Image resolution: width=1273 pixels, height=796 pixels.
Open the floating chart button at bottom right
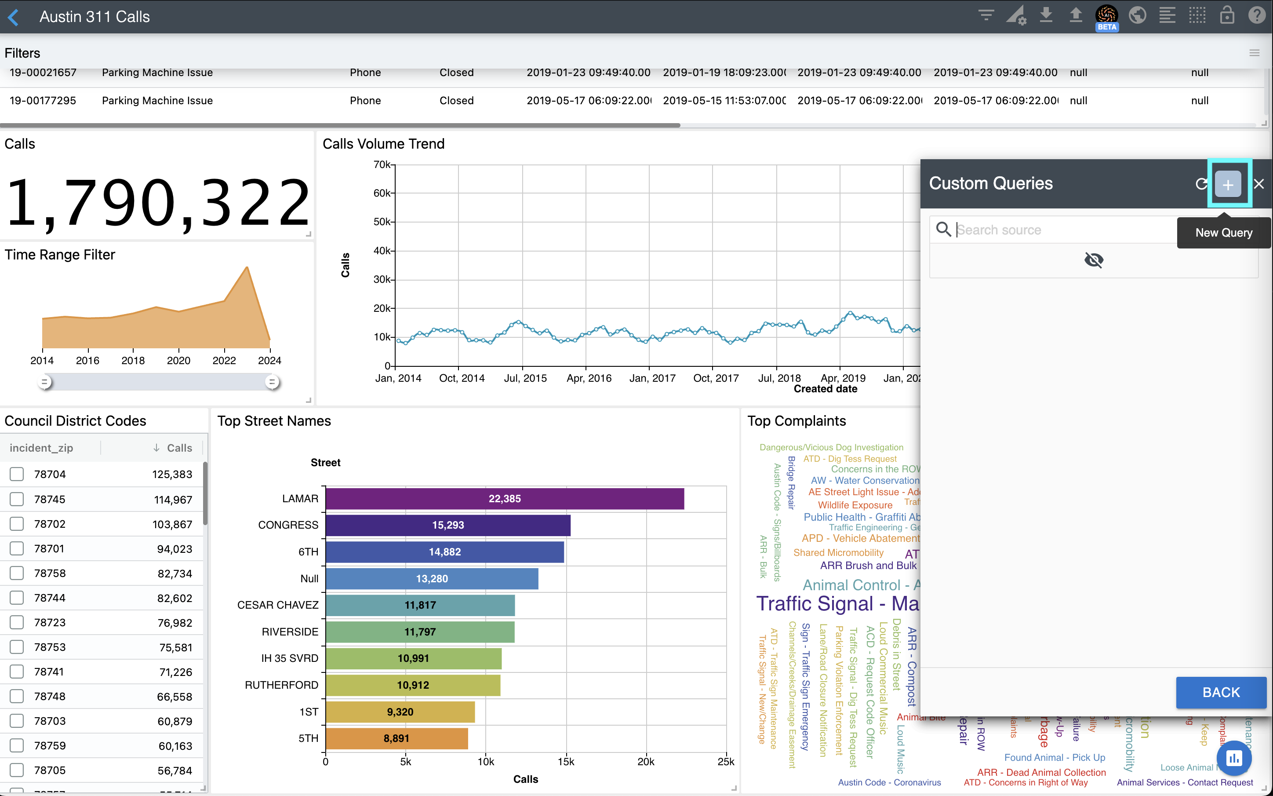tap(1233, 758)
